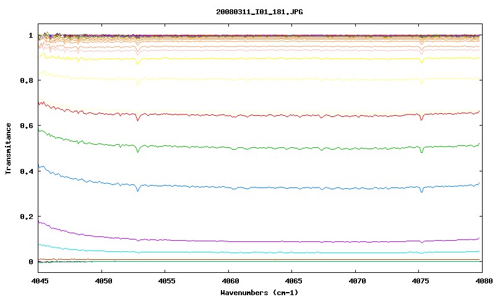Click the y-axis tick label 0
The height and width of the screenshot is (297, 495).
30,262
